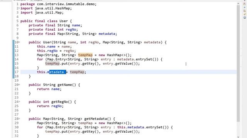Click 'return regNo;' on line 25
247x138 pixels.
(50, 106)
